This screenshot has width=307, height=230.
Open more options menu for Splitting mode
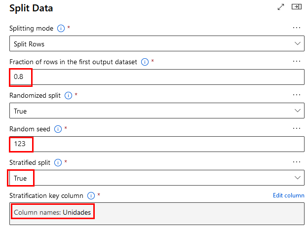click(x=297, y=28)
